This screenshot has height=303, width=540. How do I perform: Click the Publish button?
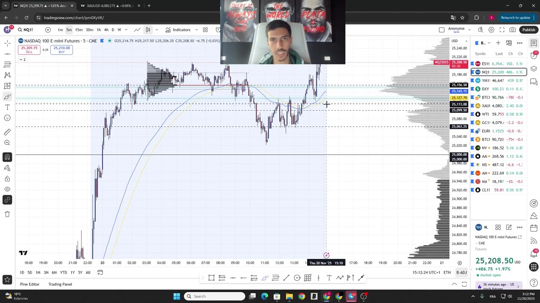pyautogui.click(x=529, y=30)
